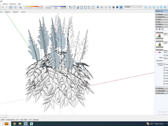Toggle the Camera location property checkbox
Screen dimensions: 168x126
tap(164, 64)
